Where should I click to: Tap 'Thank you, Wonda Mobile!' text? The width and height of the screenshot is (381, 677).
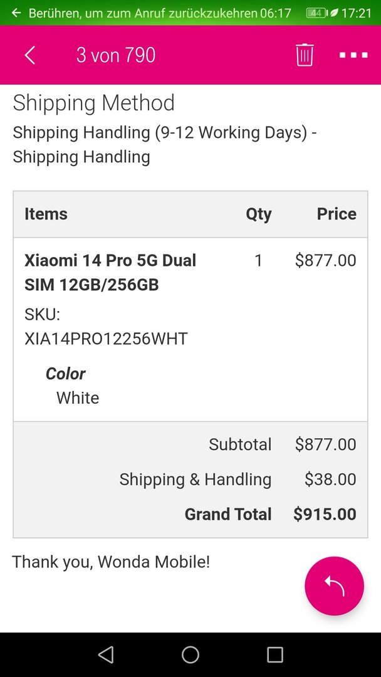coord(111,562)
